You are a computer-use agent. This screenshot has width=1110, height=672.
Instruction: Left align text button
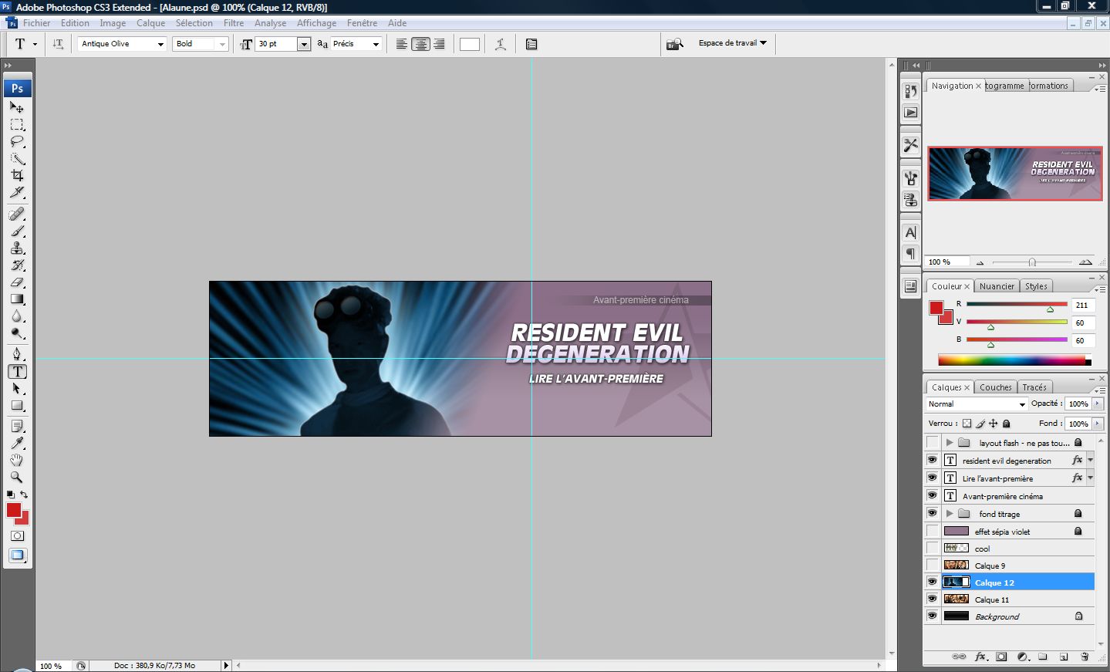pos(402,44)
